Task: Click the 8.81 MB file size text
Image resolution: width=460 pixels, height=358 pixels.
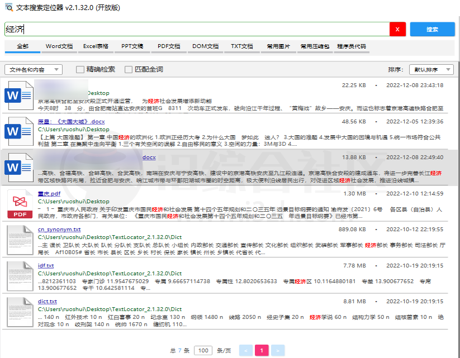Action: 355,302
